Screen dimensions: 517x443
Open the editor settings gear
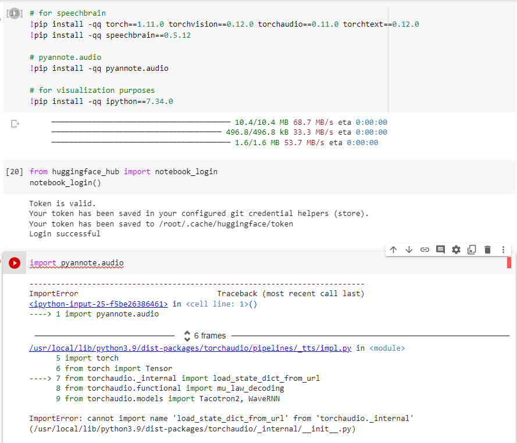(456, 250)
